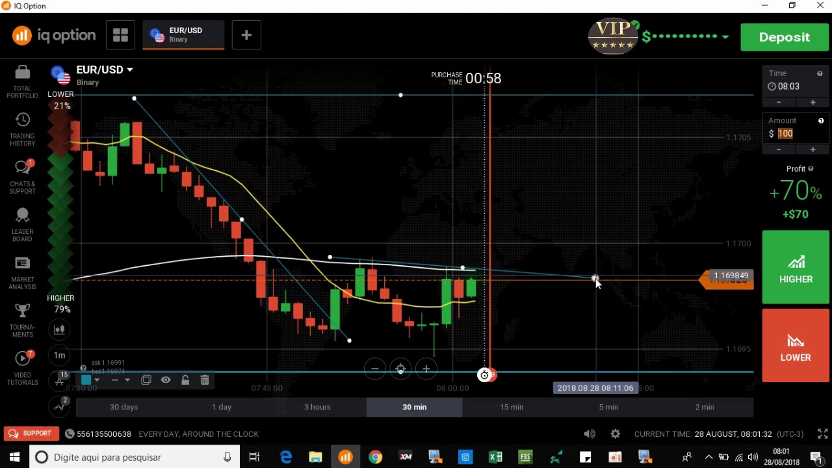
Task: Open Excel from the taskbar
Action: (x=495, y=457)
